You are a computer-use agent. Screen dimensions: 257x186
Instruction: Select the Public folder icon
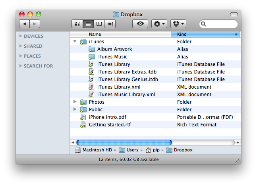83,110
